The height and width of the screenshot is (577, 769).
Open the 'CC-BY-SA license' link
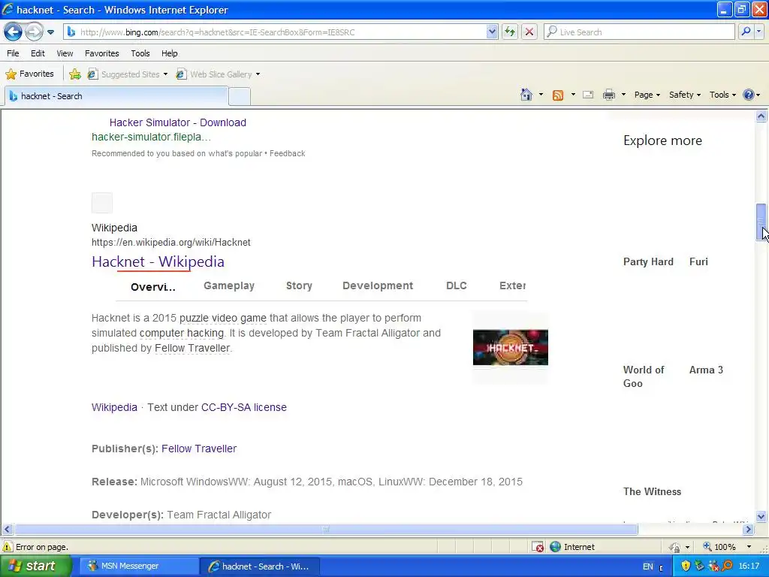244,407
